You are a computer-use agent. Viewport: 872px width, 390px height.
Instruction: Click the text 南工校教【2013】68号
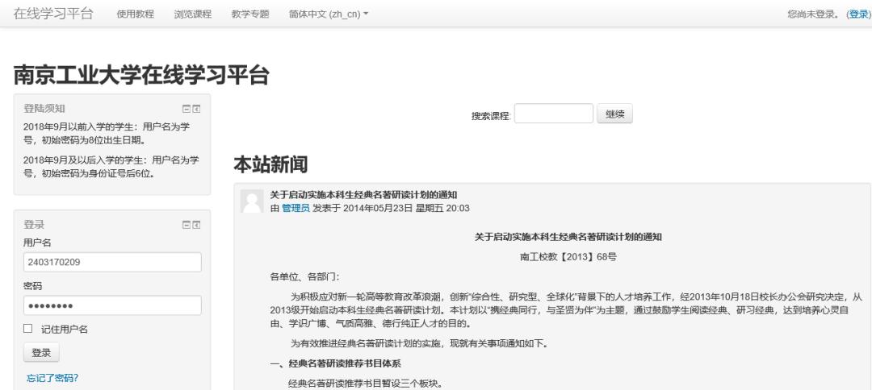(568, 257)
